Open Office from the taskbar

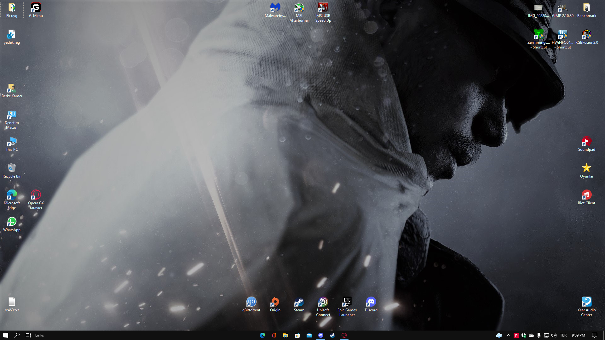click(x=274, y=335)
